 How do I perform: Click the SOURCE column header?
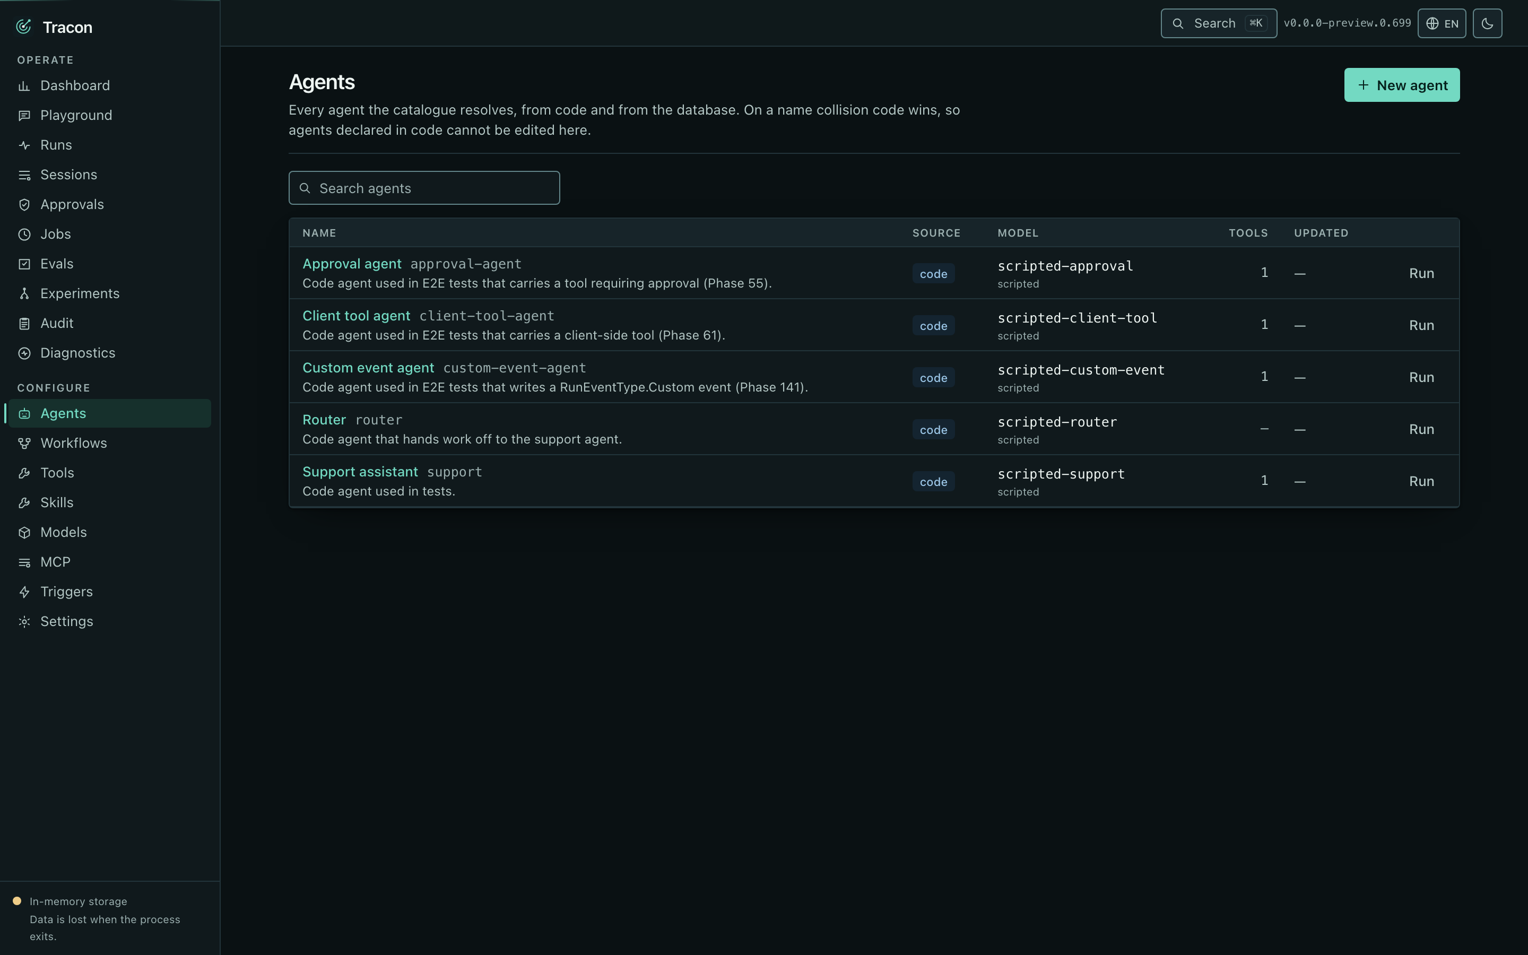pos(936,232)
